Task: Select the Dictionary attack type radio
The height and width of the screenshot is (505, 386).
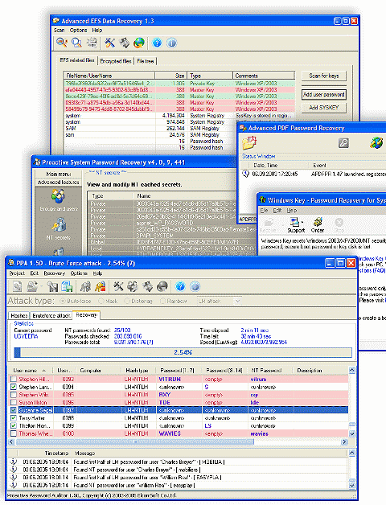Action: click(127, 301)
